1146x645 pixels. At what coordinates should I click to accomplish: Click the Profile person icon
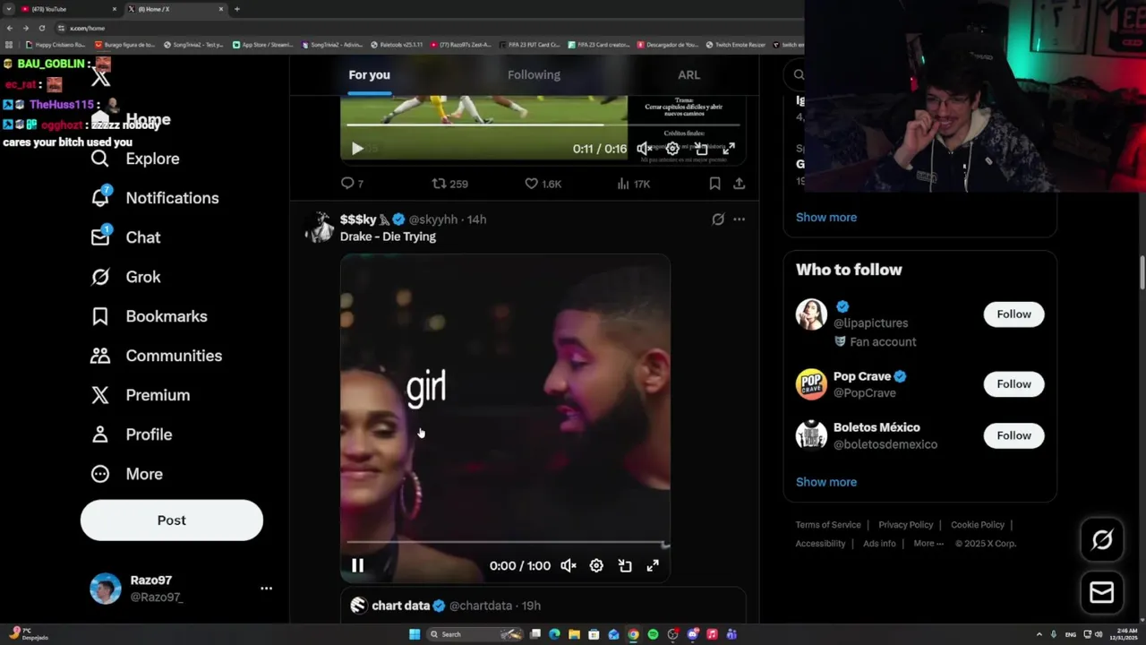point(100,434)
